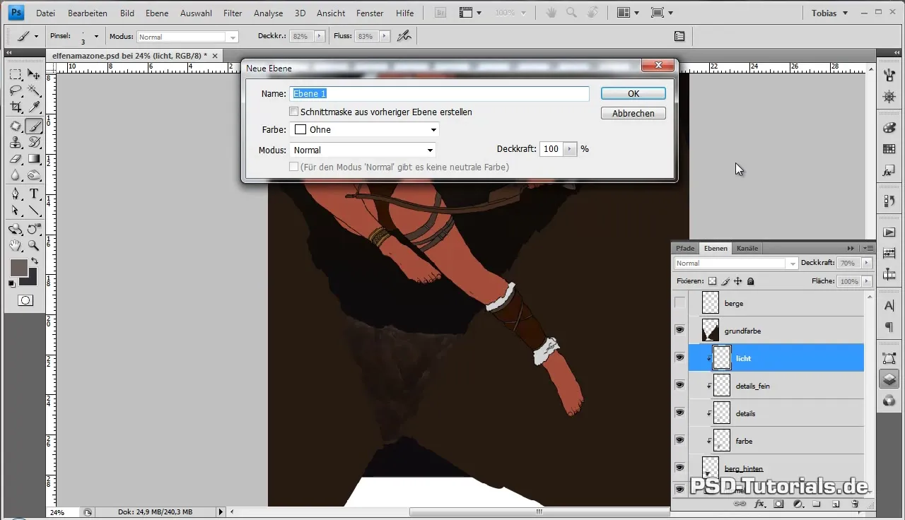Image resolution: width=905 pixels, height=520 pixels.
Task: Click the add layer style fx icon
Action: click(760, 504)
